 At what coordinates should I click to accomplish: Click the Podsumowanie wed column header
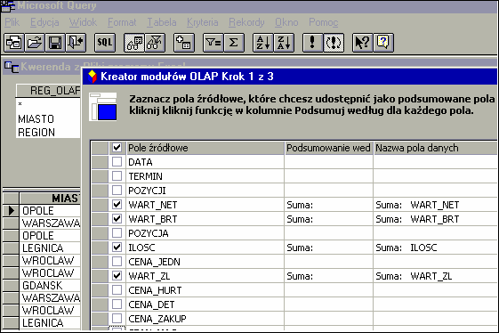coord(329,148)
